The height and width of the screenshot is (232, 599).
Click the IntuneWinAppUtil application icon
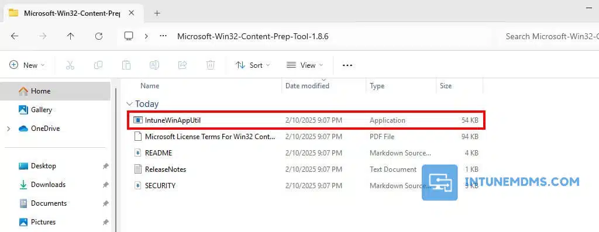[137, 120]
